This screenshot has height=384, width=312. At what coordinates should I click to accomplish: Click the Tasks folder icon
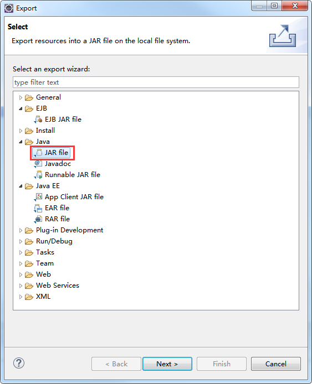click(x=29, y=252)
